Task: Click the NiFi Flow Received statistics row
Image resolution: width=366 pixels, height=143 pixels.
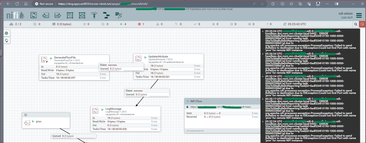Action: coord(222,117)
